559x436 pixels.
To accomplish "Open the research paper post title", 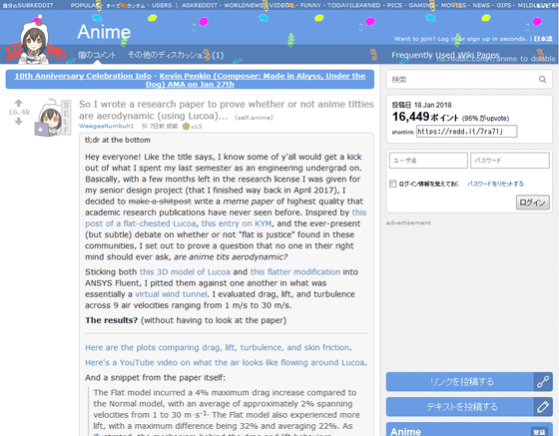I will pos(226,110).
